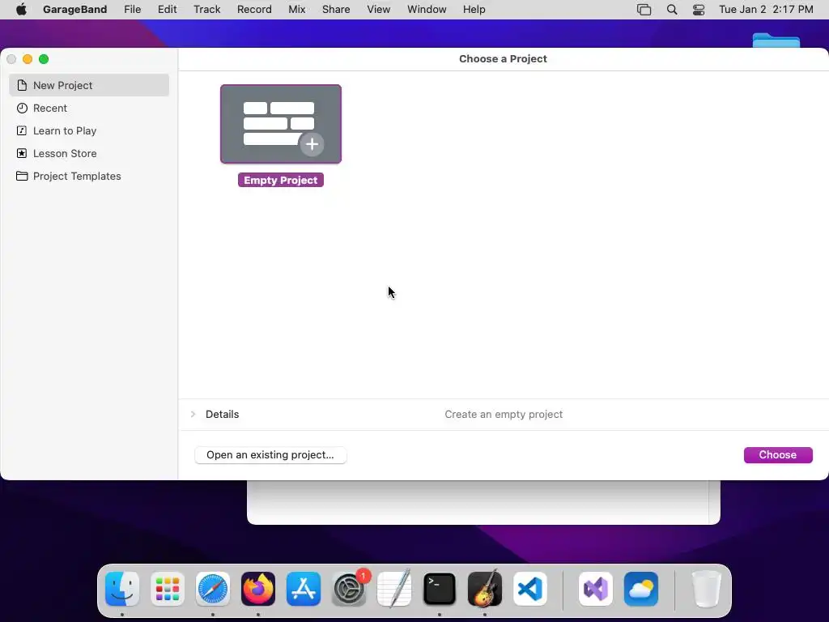The image size is (829, 622).
Task: Open Visual Studio Code from the Dock
Action: click(529, 589)
